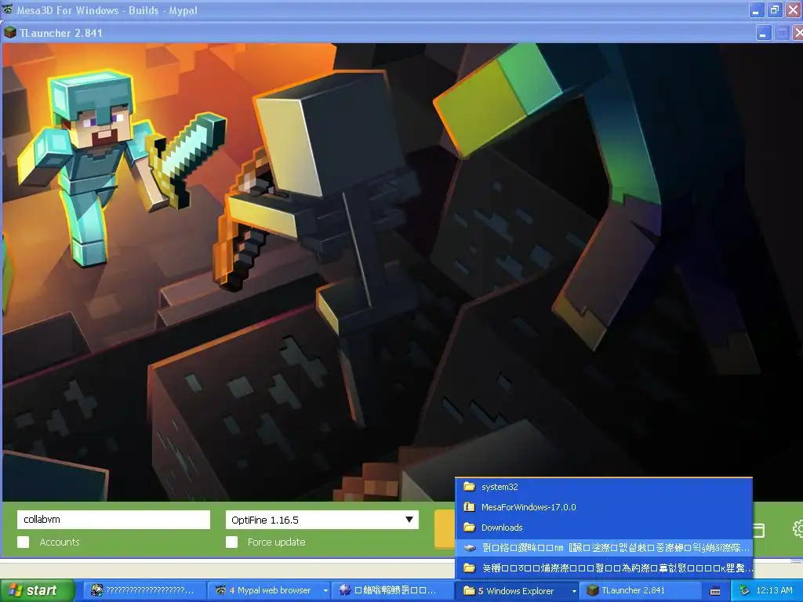Viewport: 803px width, 602px height.
Task: Switch to the garbled-title taskbar window with globe icon
Action: click(x=392, y=591)
